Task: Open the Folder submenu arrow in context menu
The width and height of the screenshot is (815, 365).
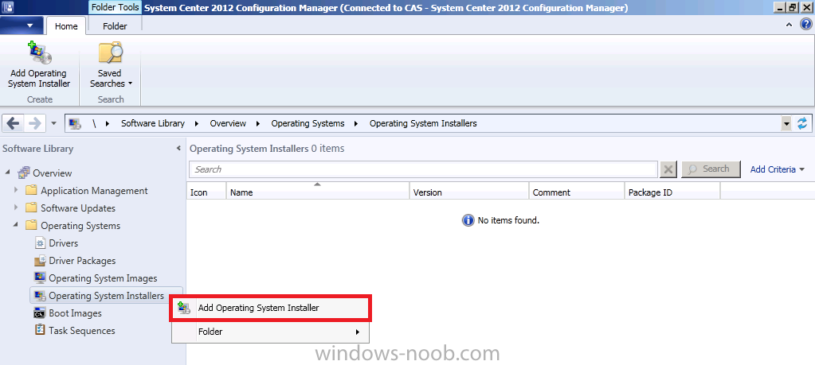Action: [x=357, y=332]
